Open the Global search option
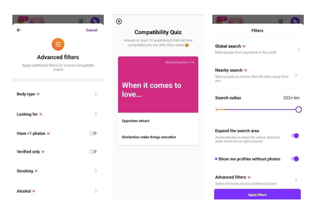The width and height of the screenshot is (313, 214). coord(257,49)
